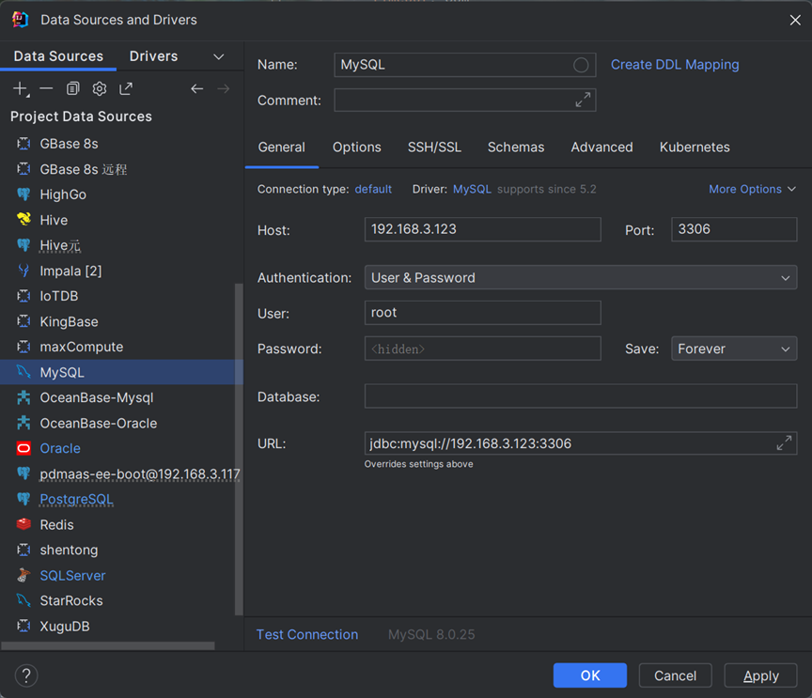Navigate back with the left arrow
The width and height of the screenshot is (812, 698).
(196, 88)
